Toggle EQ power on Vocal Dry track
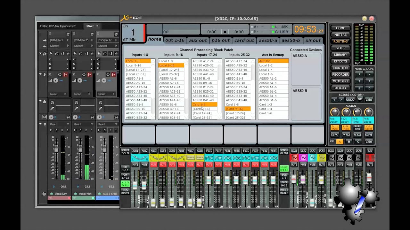 pyautogui.click(x=52, y=103)
